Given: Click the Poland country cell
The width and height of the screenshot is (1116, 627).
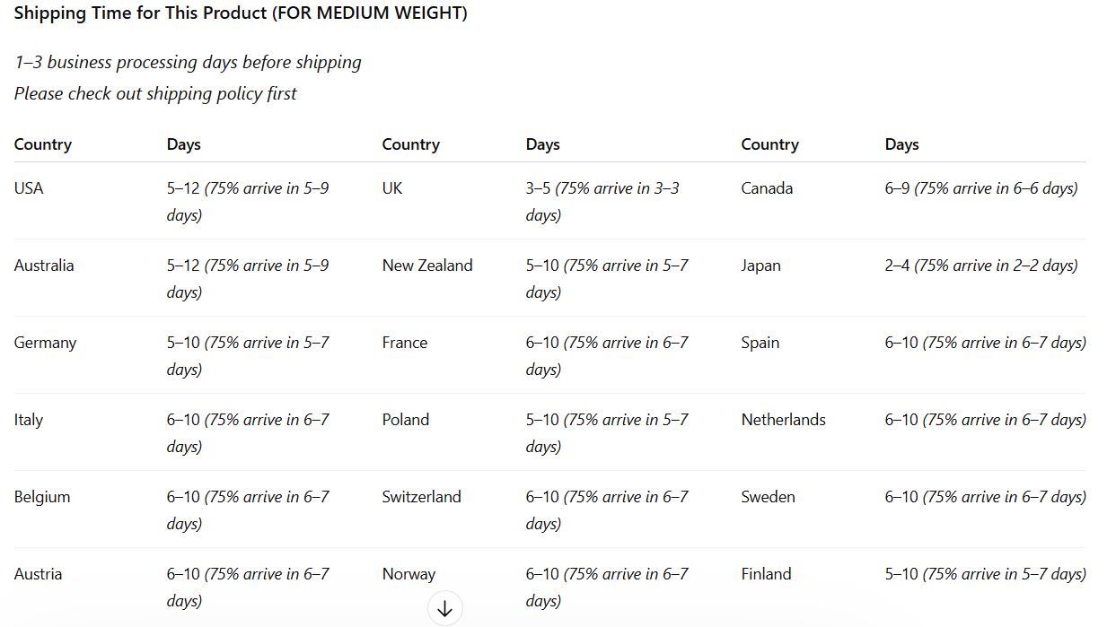Looking at the screenshot, I should pos(405,420).
